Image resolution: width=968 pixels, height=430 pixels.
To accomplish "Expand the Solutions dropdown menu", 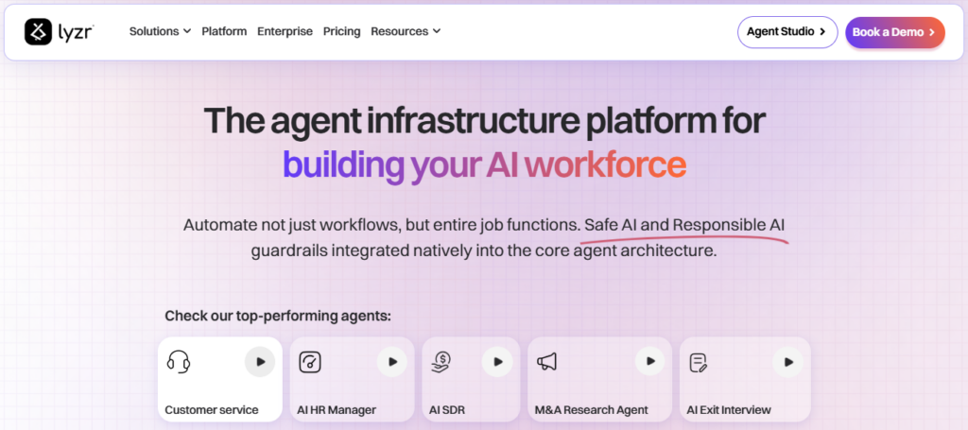I will click(x=160, y=31).
